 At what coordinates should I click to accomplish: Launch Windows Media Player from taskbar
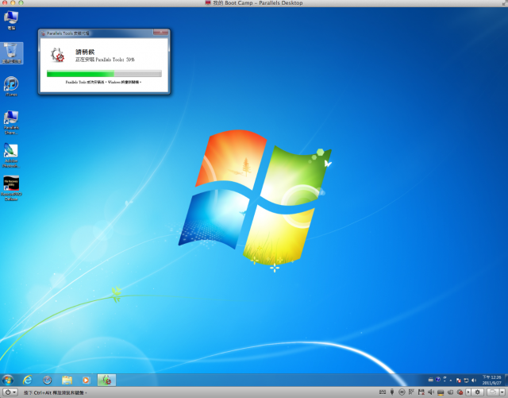click(86, 380)
